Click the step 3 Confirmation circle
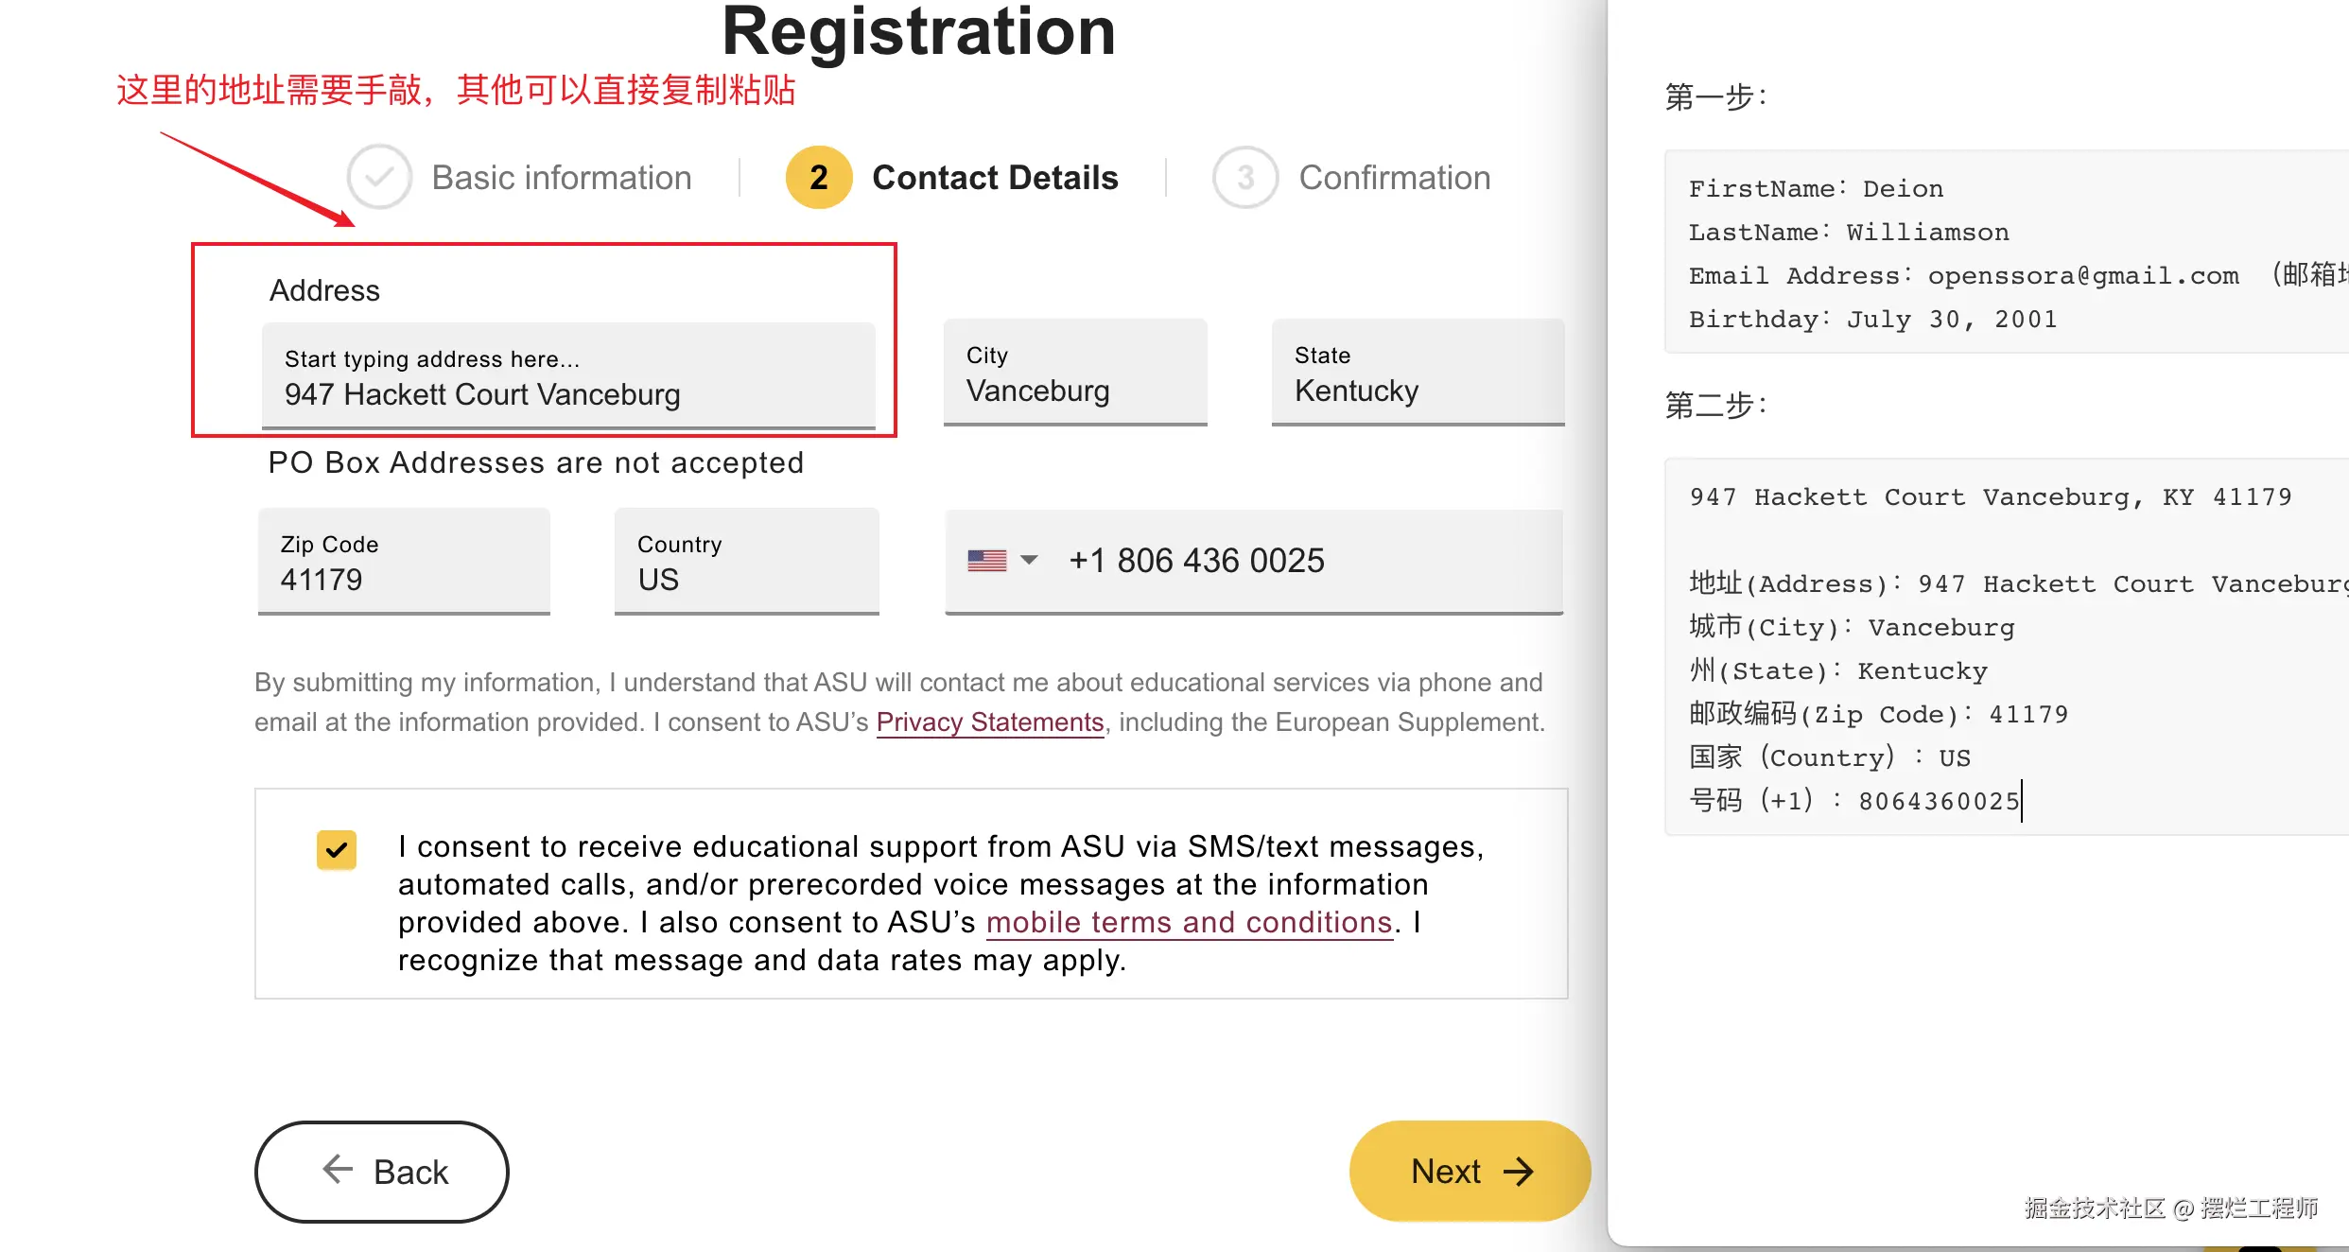This screenshot has width=2349, height=1252. [x=1244, y=177]
